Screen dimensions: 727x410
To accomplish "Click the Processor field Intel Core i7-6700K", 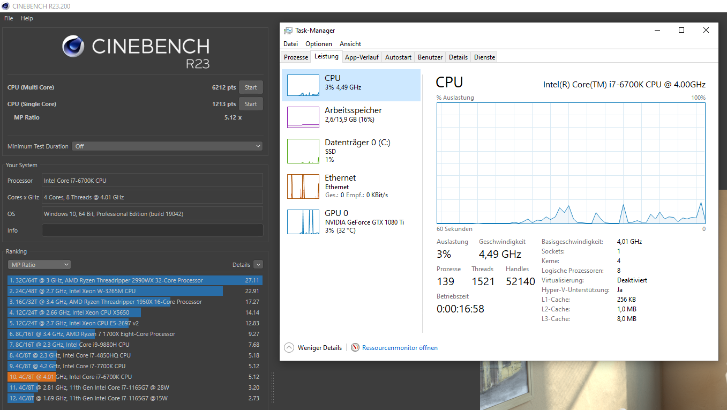I will coord(153,181).
